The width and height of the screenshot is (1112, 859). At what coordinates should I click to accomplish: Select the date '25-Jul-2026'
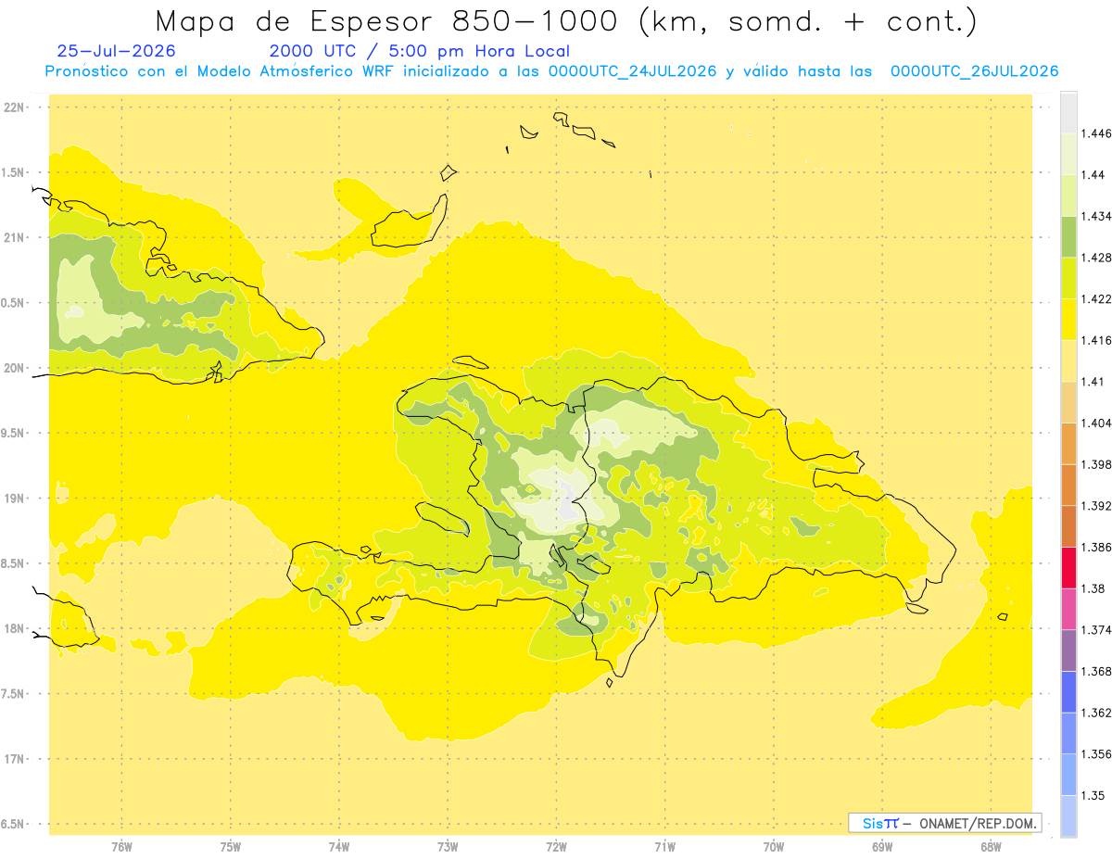tap(116, 51)
